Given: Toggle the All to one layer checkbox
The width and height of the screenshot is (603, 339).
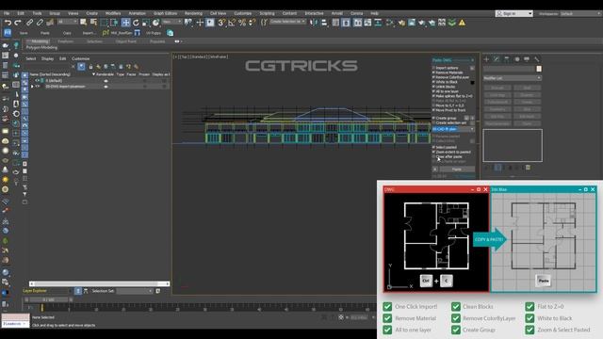Looking at the screenshot, I should coord(433,91).
